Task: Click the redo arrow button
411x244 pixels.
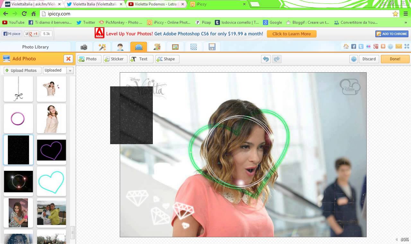Action: point(276,59)
